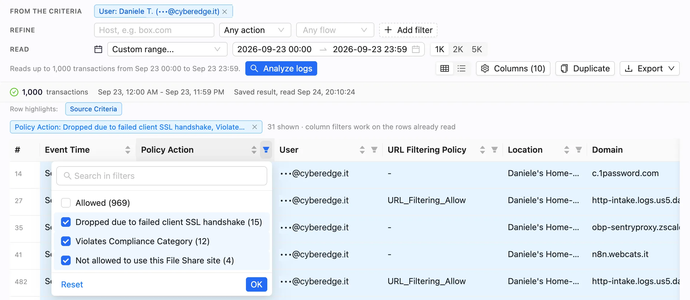Sort by Event Time column
This screenshot has height=300, width=690.
[x=128, y=150]
